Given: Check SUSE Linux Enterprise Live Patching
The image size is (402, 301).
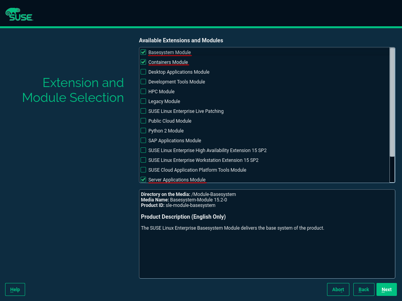Looking at the screenshot, I should coord(143,111).
